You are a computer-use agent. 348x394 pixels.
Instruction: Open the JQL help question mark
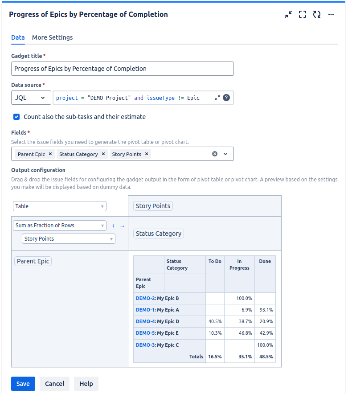[226, 97]
